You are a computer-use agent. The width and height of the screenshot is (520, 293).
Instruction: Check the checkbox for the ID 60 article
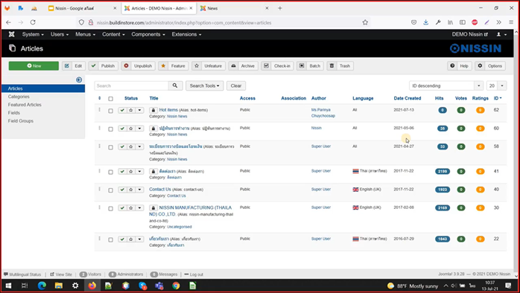pos(111,129)
